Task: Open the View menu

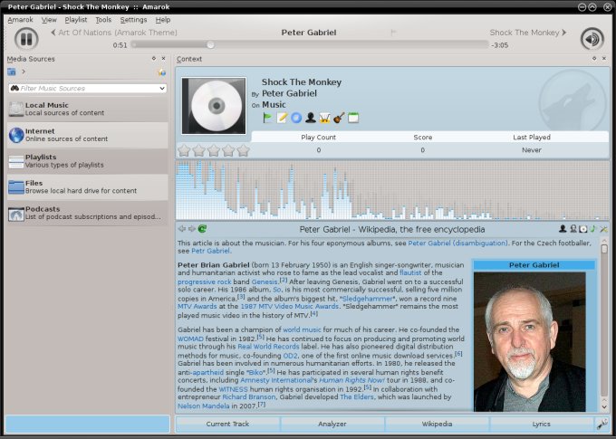Action: 49,20
